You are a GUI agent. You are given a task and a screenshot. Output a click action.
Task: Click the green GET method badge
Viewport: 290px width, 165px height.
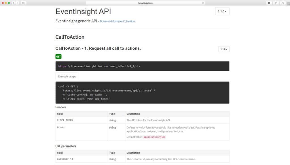click(x=58, y=56)
